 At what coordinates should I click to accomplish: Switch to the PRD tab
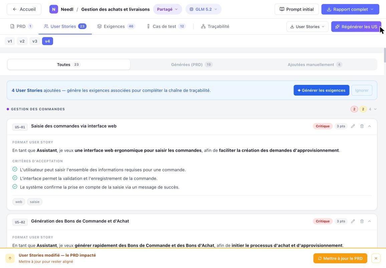point(21,26)
